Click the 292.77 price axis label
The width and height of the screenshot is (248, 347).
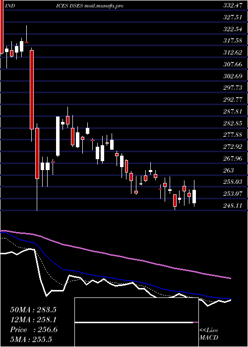(233, 99)
